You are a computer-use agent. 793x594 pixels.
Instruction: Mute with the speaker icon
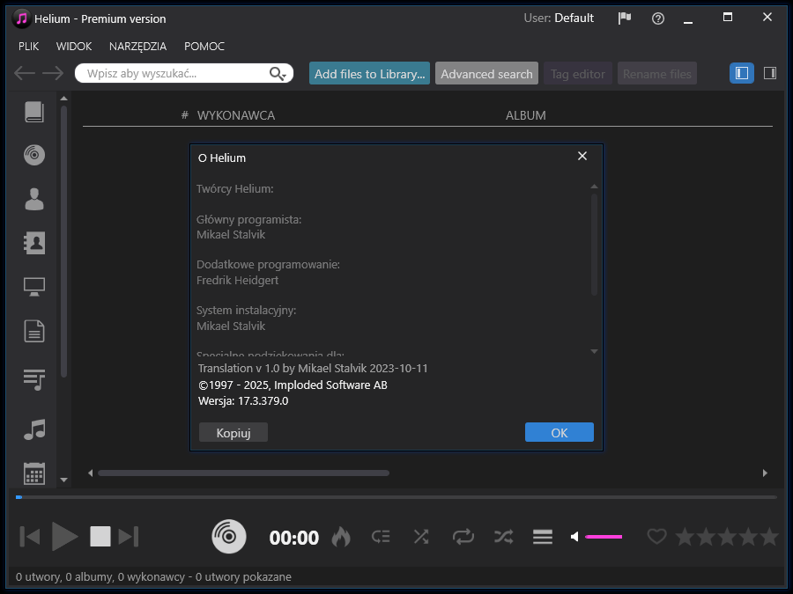pyautogui.click(x=574, y=537)
